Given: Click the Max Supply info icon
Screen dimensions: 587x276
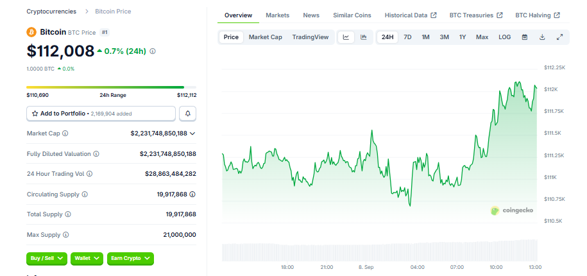Looking at the screenshot, I should click(x=66, y=235).
